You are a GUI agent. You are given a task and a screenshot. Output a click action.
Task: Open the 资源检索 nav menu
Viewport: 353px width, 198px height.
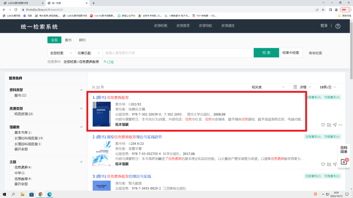click(160, 25)
